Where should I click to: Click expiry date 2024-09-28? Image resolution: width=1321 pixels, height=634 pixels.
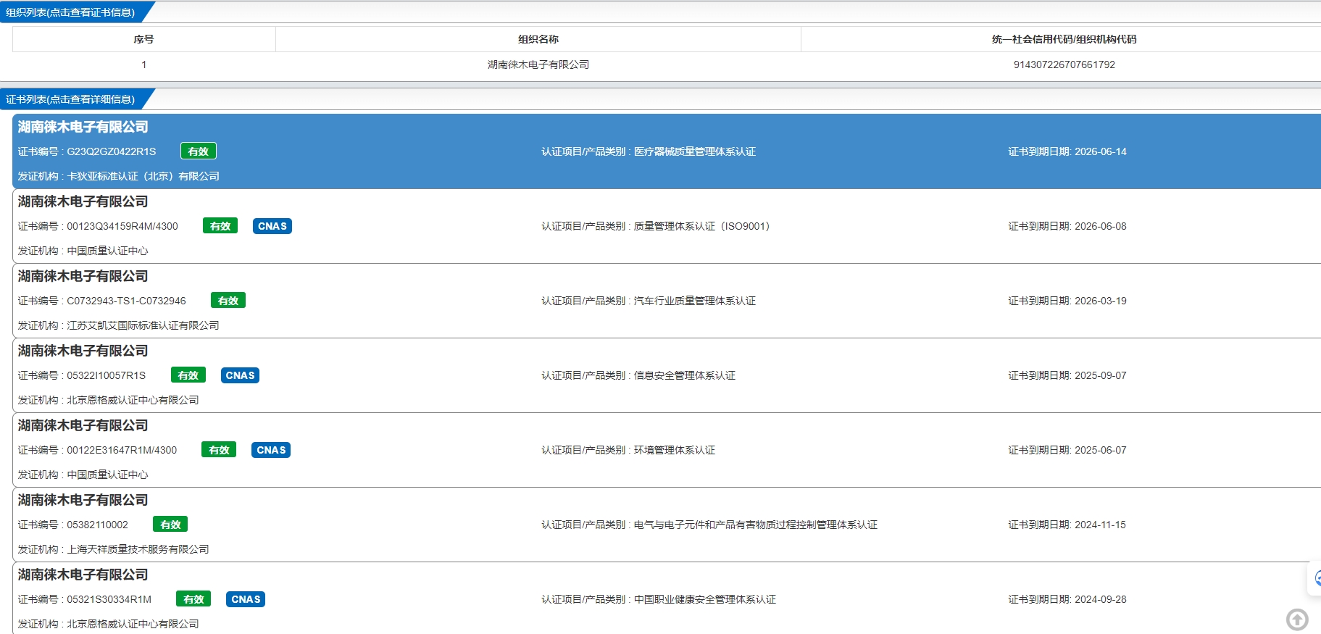tap(1101, 599)
